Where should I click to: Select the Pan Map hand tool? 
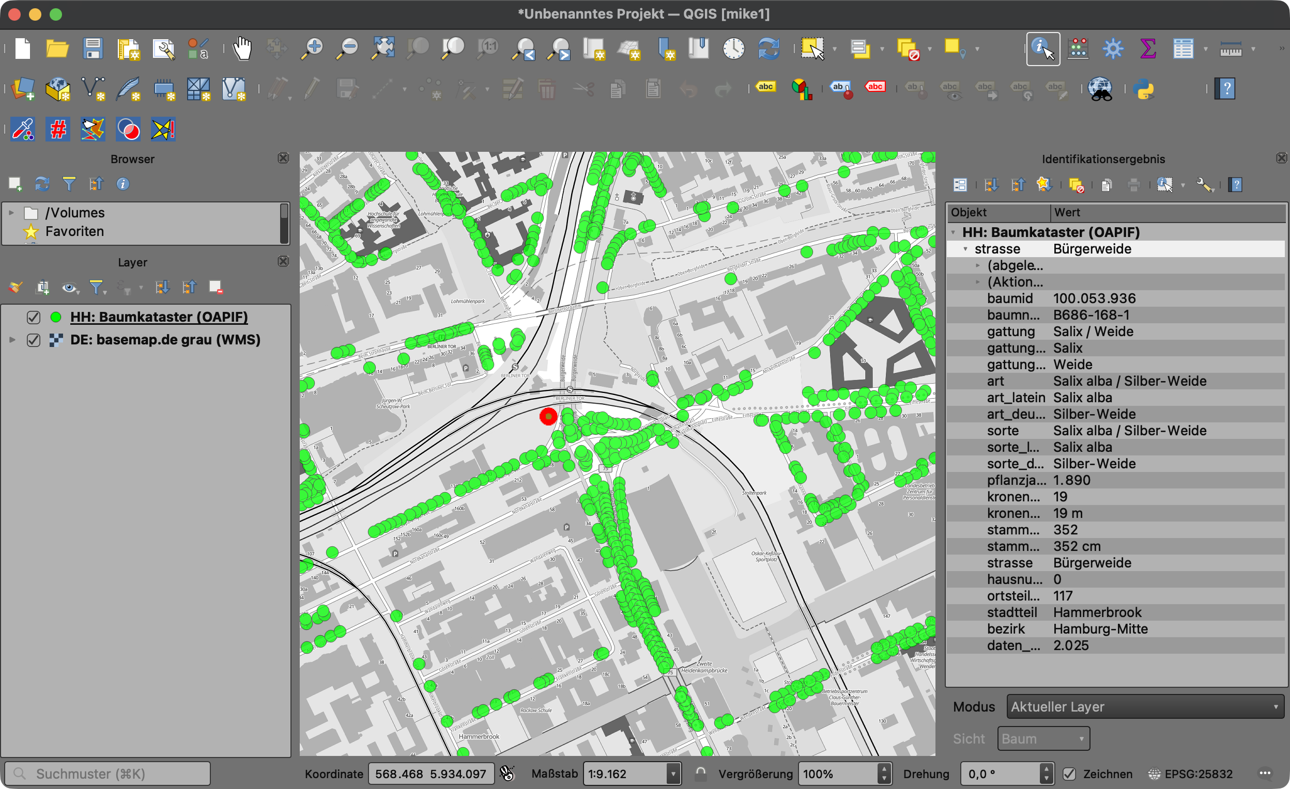242,49
